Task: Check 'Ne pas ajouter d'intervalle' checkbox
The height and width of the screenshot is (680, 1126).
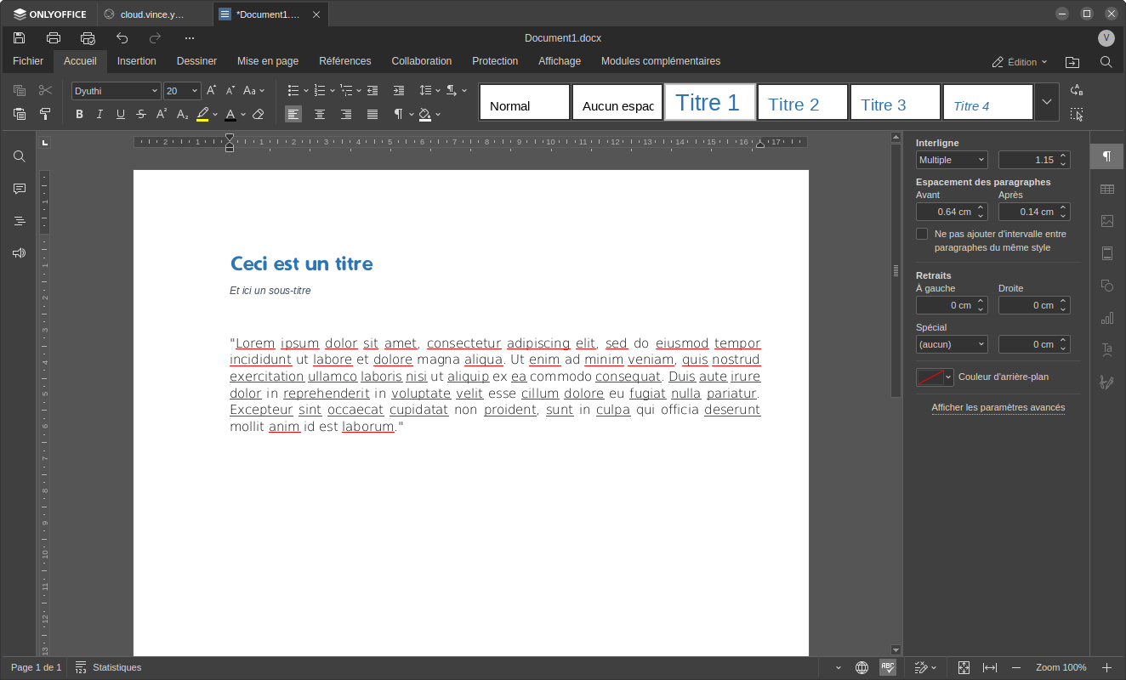Action: click(922, 234)
